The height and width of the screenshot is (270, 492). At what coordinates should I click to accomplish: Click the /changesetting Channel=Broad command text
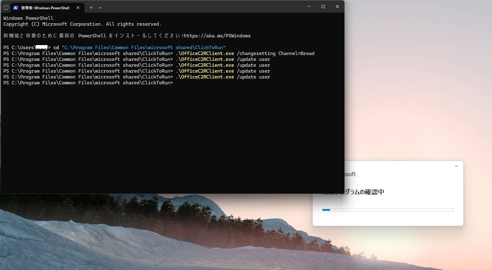coord(276,53)
